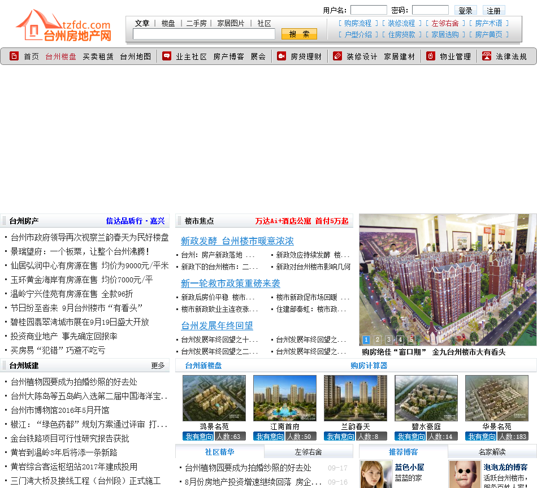Select slide number 1 on the photo carousel
This screenshot has width=537, height=488.
[x=366, y=339]
